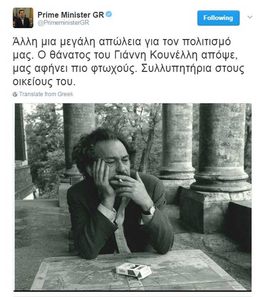
Task: Click the name Γιάννη Κουνέλλη in tweet
Action: tap(156, 55)
